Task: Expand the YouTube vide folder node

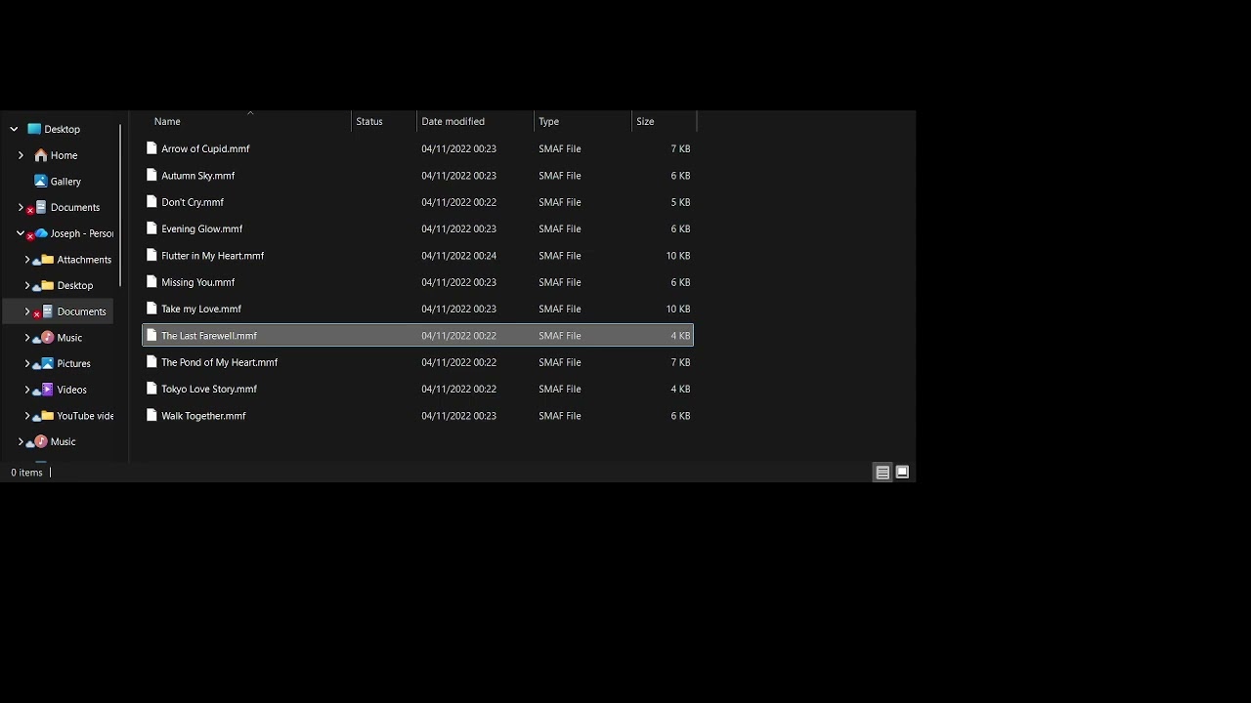Action: click(x=27, y=415)
